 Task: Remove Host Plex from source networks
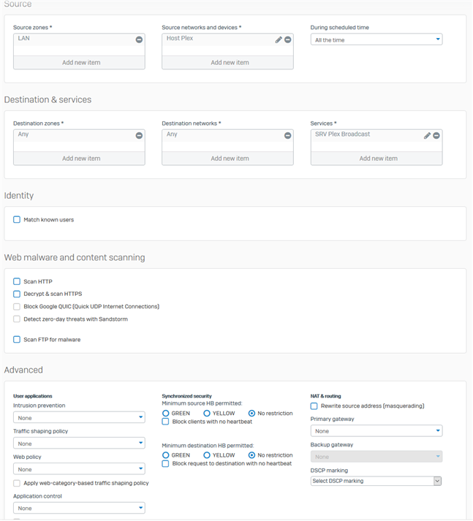[288, 39]
